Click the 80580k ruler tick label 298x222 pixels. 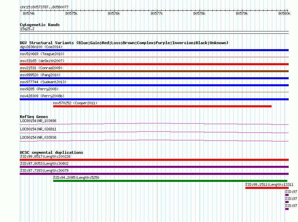[x=284, y=13]
